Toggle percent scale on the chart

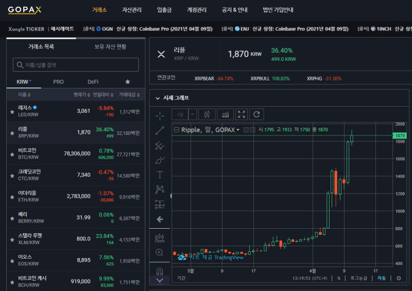pos(339,278)
